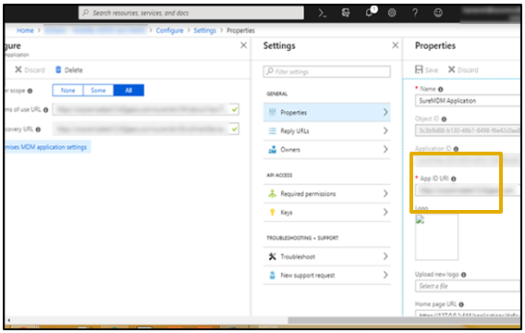Open the Cloud Shell terminal icon
This screenshot has height=333, width=525.
tap(322, 13)
